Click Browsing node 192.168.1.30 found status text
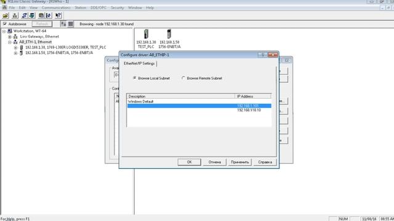Screen dimensions: 394x221 click(x=107, y=25)
